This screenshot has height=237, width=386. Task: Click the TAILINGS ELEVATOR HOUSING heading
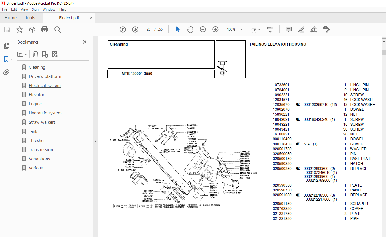(x=278, y=44)
